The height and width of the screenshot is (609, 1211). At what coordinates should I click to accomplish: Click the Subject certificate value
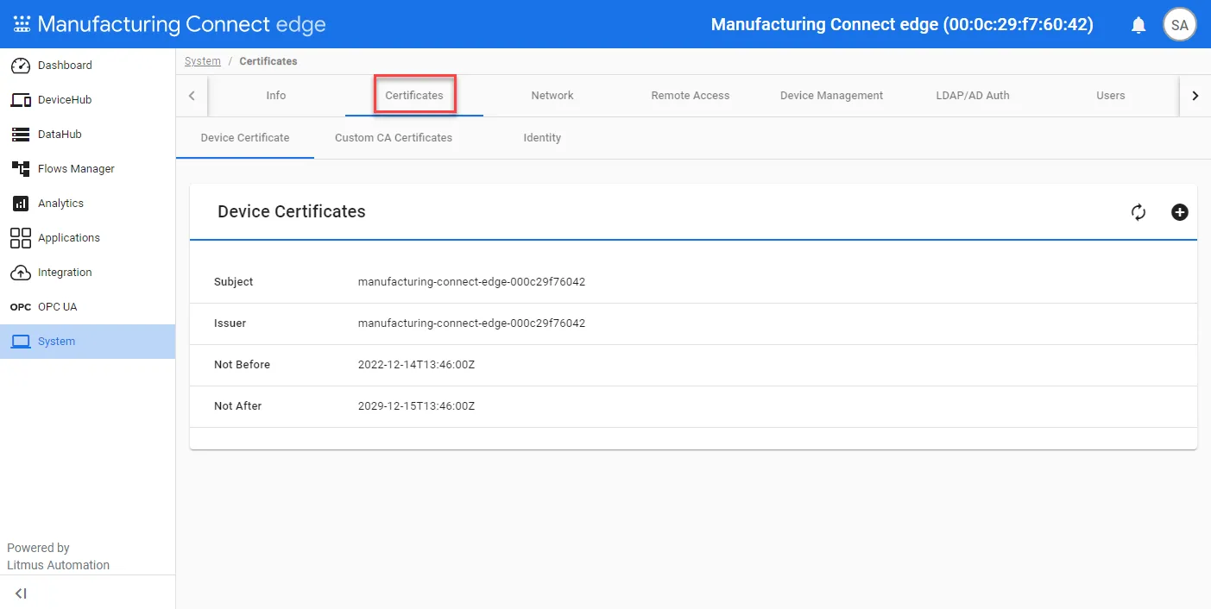(x=471, y=282)
